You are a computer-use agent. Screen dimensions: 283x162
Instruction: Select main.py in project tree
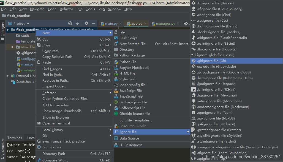pos(27,64)
